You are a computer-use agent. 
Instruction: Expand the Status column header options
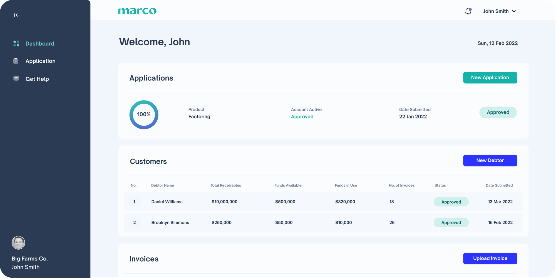tap(440, 185)
